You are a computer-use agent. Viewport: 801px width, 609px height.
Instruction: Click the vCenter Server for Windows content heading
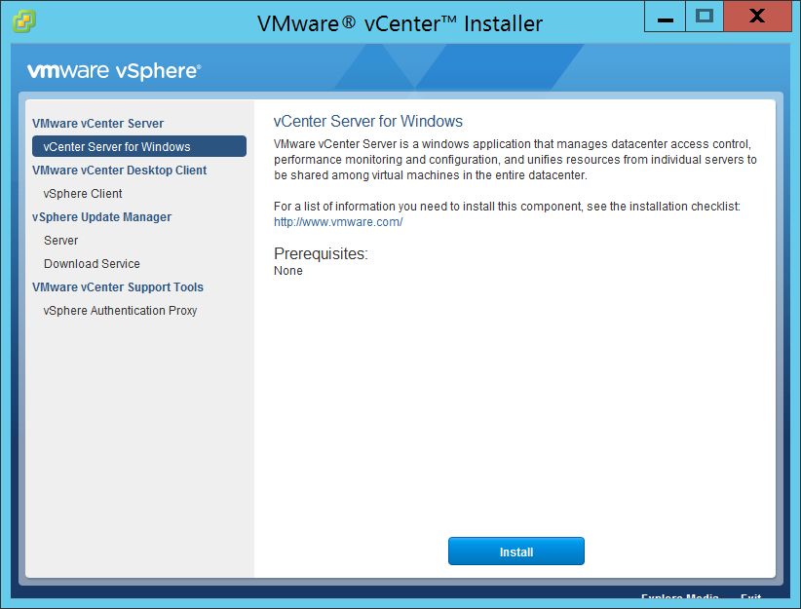coord(367,122)
